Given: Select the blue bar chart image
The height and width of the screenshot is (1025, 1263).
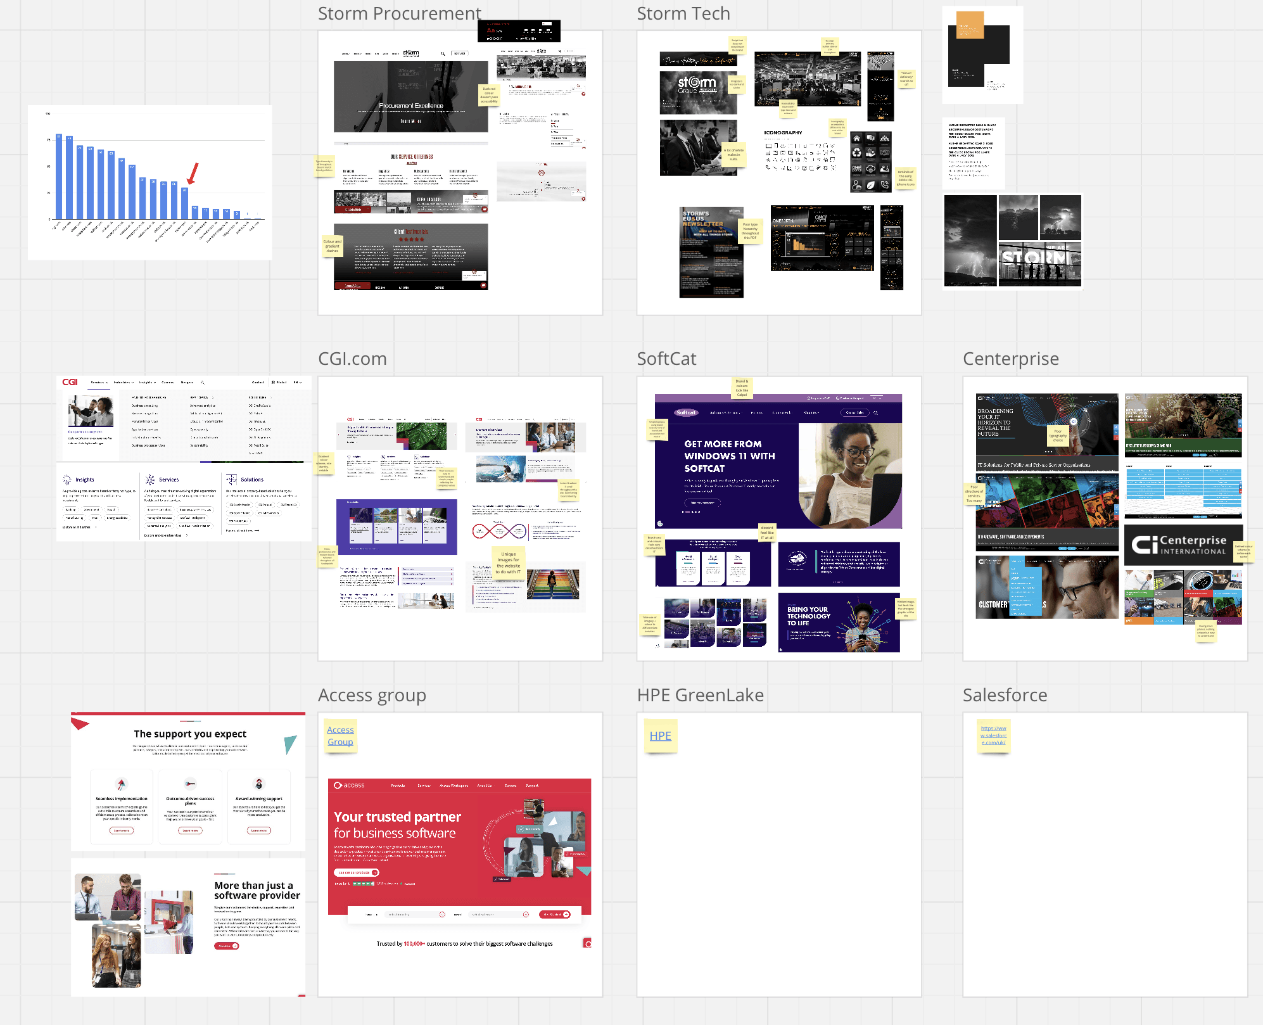Looking at the screenshot, I should click(150, 182).
